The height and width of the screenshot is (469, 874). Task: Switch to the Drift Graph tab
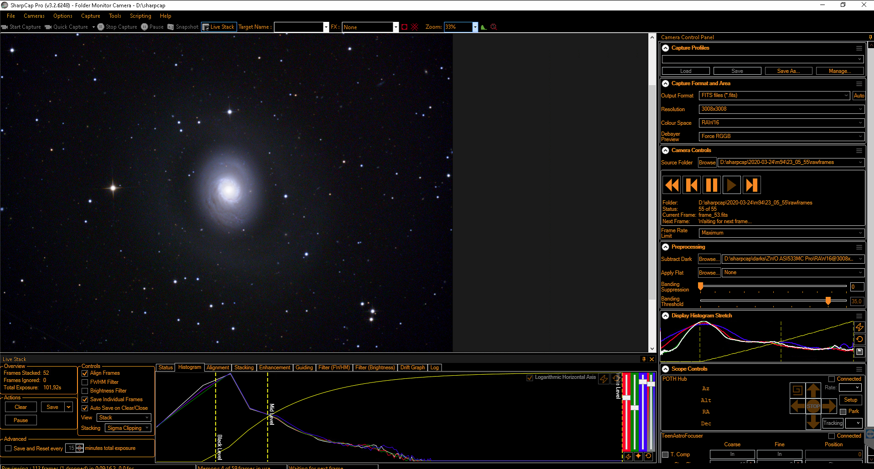(x=413, y=367)
